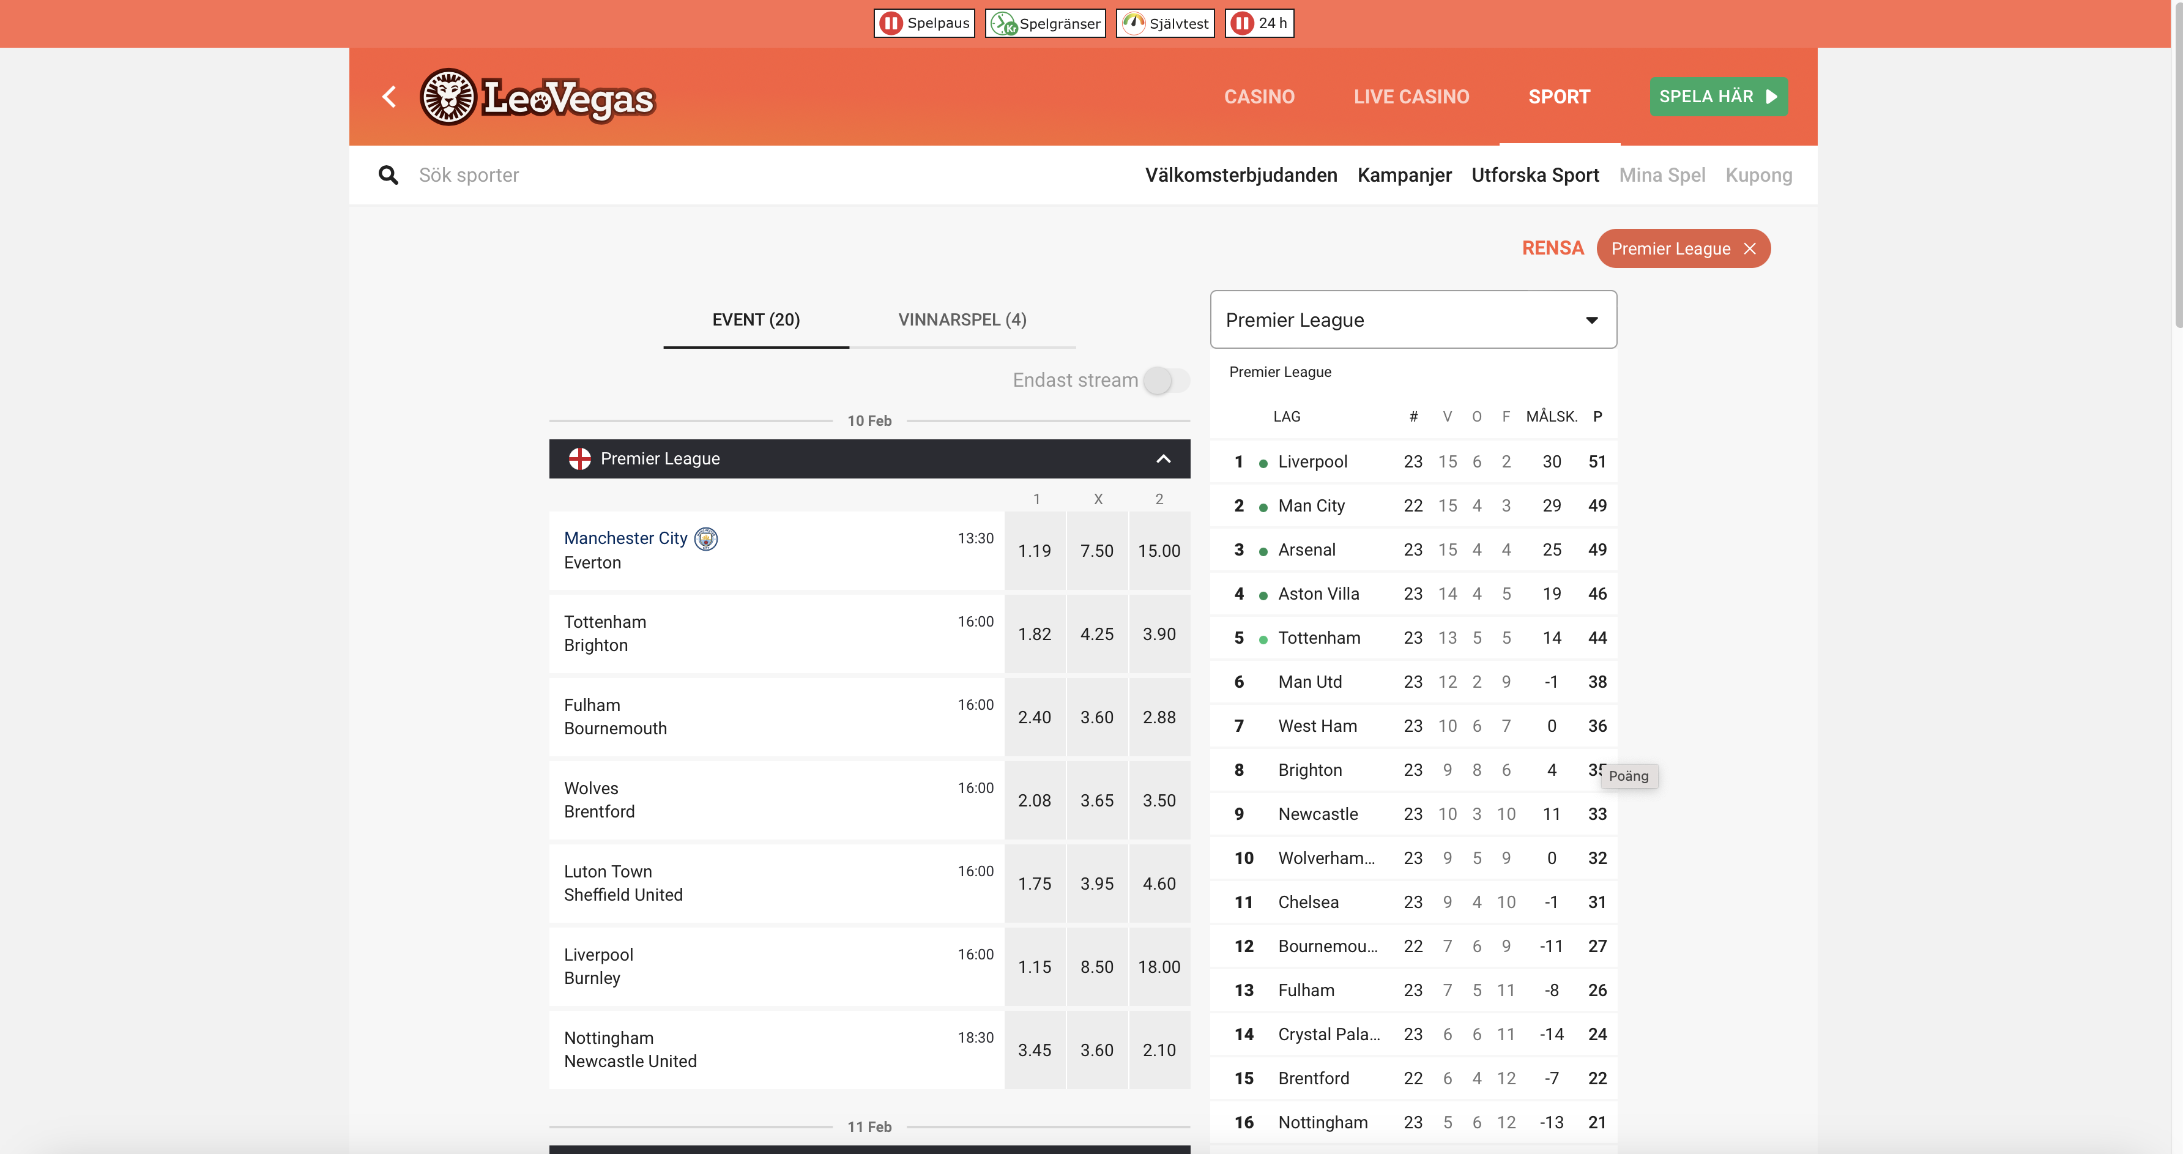Select the Event (20) tab
Image resolution: width=2183 pixels, height=1154 pixels.
(755, 319)
